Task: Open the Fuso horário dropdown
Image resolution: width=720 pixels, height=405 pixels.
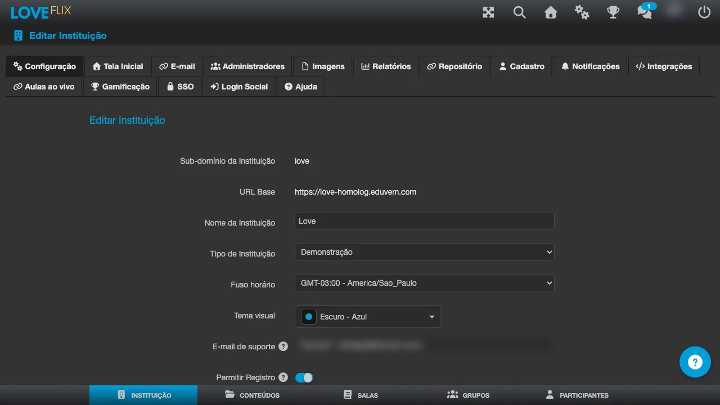Action: (x=424, y=283)
